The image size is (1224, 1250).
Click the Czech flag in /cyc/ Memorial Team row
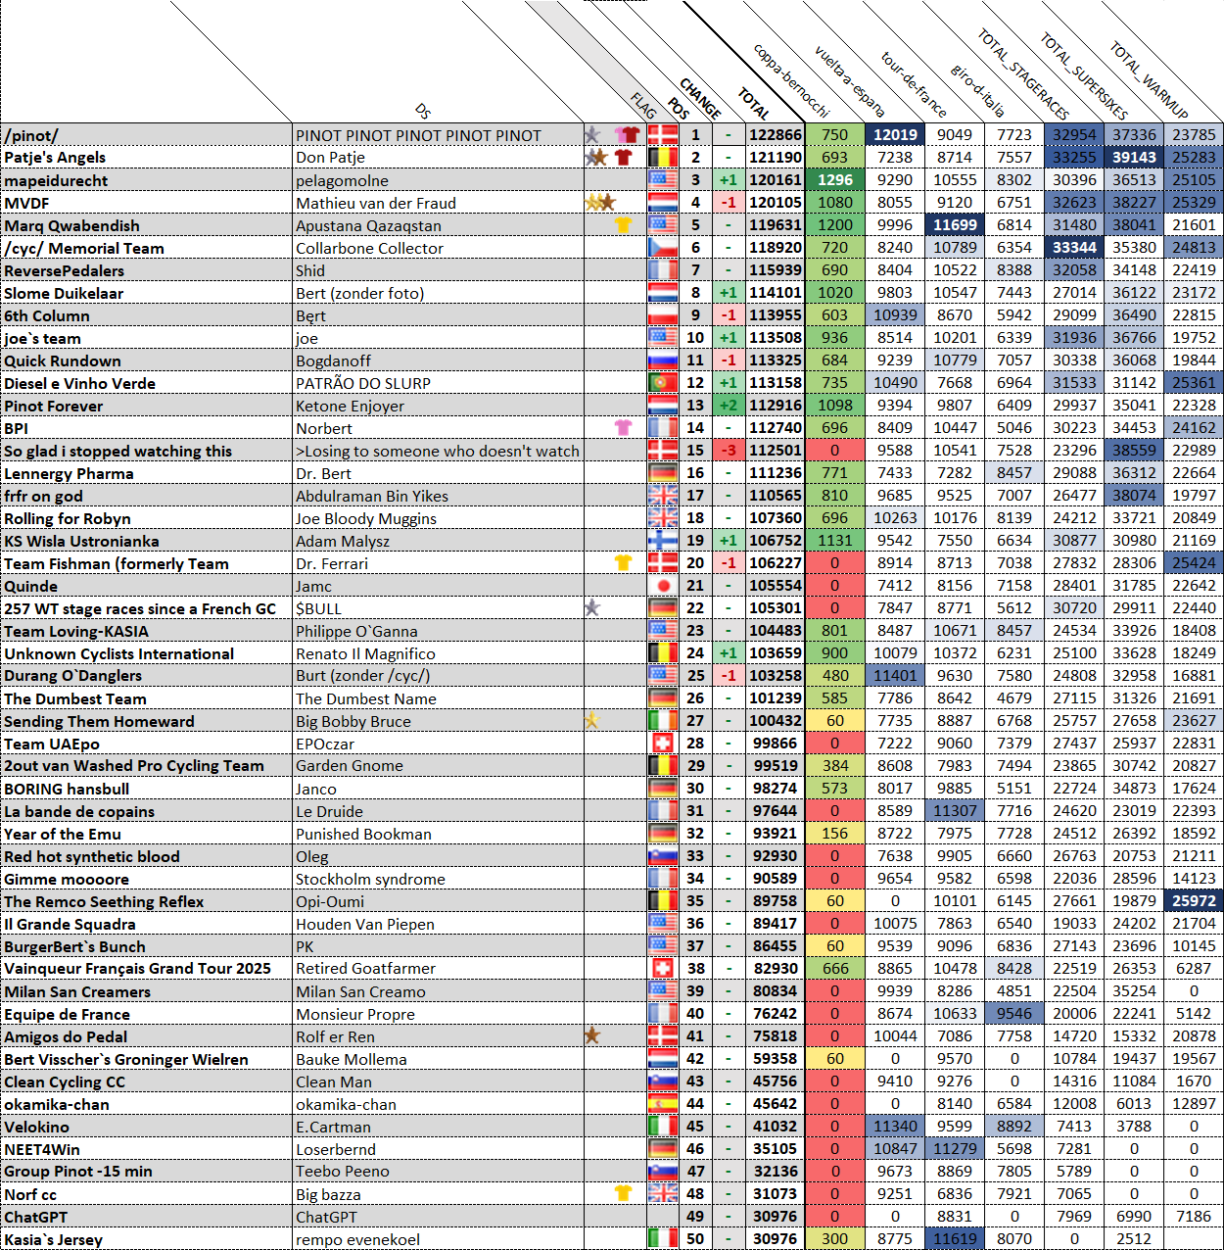tap(663, 248)
